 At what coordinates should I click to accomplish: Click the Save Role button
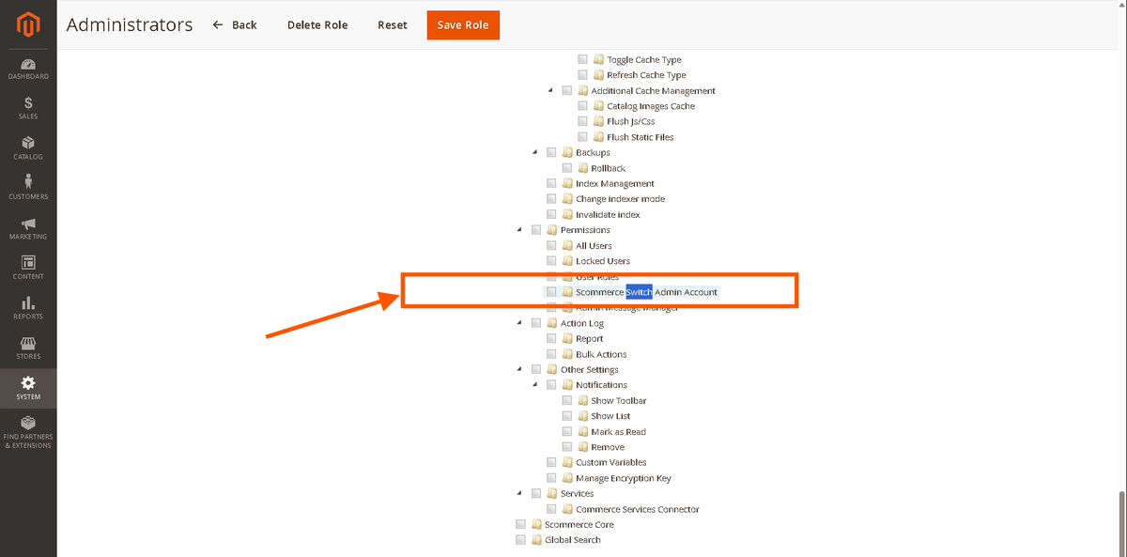463,25
